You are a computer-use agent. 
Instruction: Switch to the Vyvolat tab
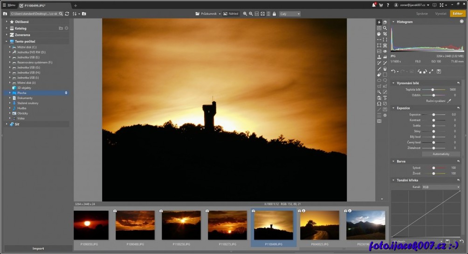[x=440, y=13]
